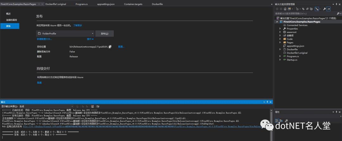Screen dimensions: 342x141
Task: Open Solution Explorer window options arrow
Action: [x=333, y=4]
